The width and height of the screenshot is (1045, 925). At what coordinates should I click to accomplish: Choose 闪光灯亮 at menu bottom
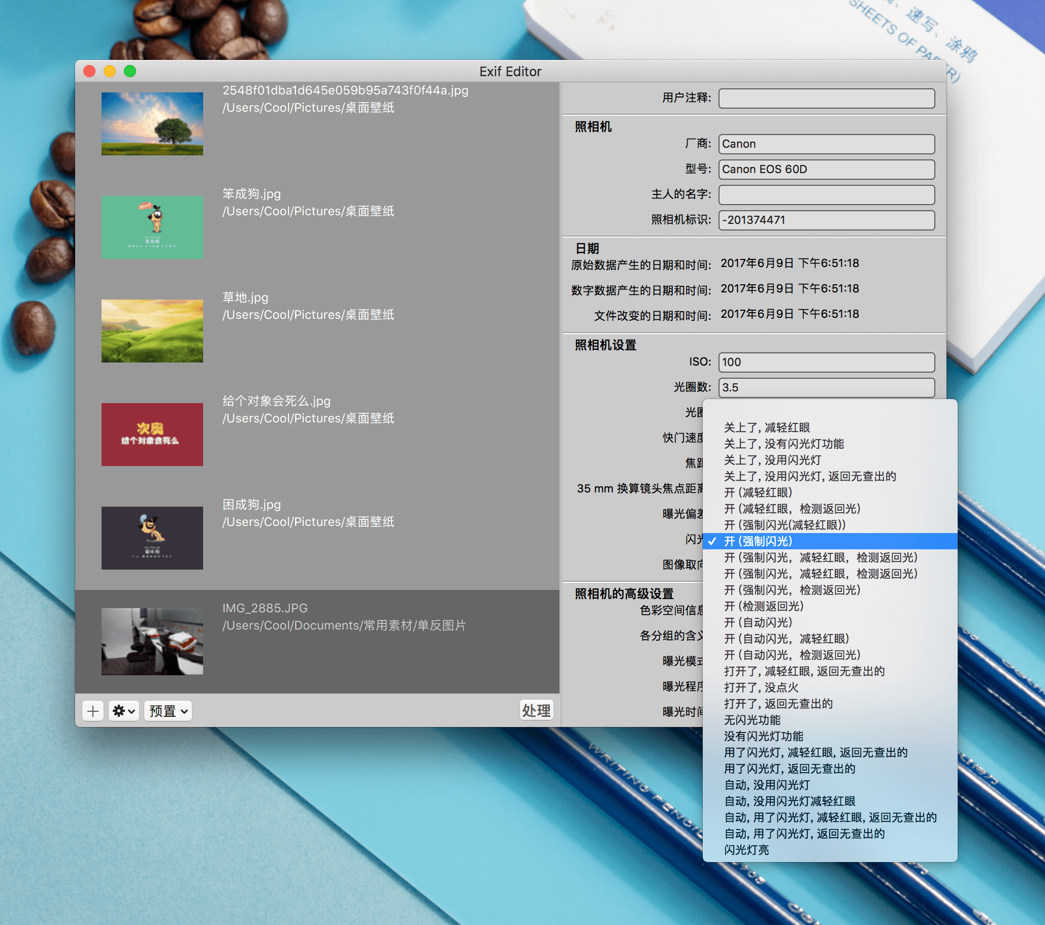point(830,850)
